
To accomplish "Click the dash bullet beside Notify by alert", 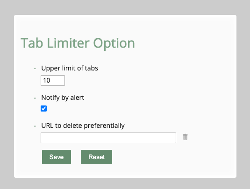I will click(x=35, y=98).
